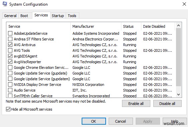The image size is (188, 127).
Task: Tick the AVG Tools service checkbox
Action: pyautogui.click(x=10, y=50)
